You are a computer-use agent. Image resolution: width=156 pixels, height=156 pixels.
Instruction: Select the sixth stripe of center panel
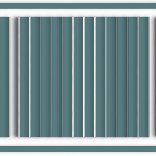(x=79, y=77)
